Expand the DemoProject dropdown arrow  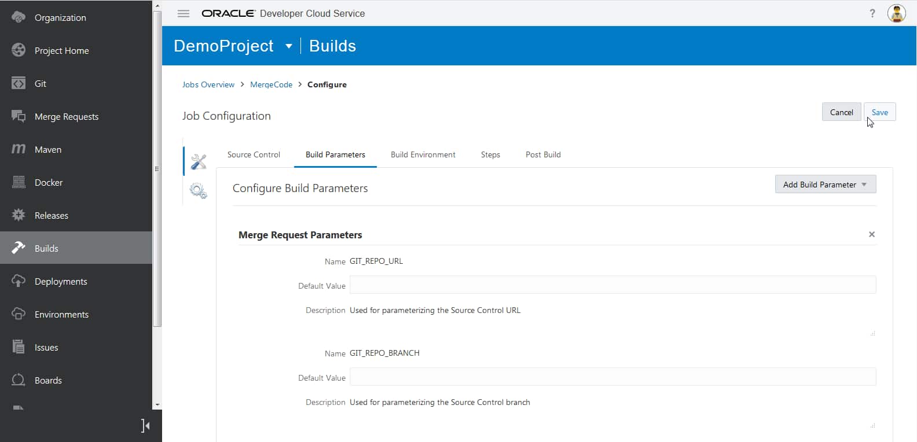point(289,46)
